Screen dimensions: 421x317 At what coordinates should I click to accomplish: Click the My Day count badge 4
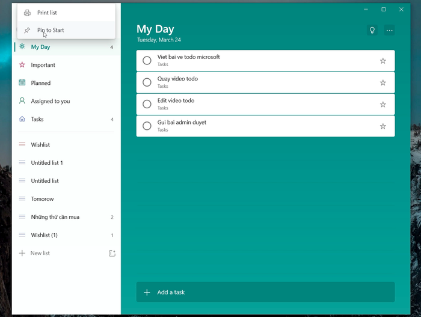pos(111,48)
